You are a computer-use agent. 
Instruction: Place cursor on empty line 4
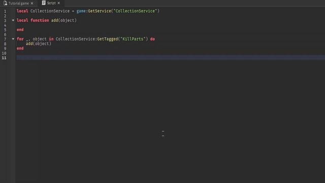click(x=171, y=25)
